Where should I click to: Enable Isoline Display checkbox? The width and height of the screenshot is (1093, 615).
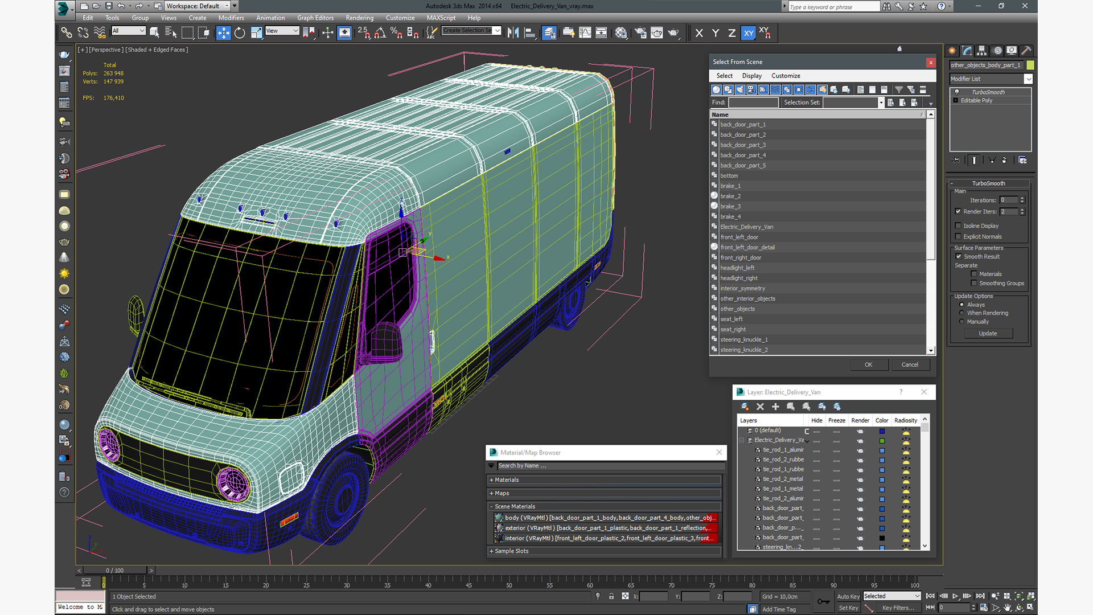tap(958, 225)
